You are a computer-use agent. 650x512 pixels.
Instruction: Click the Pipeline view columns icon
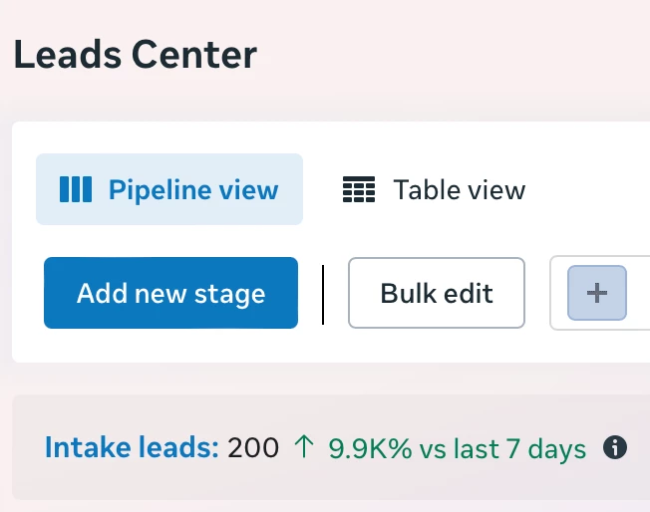tap(76, 189)
